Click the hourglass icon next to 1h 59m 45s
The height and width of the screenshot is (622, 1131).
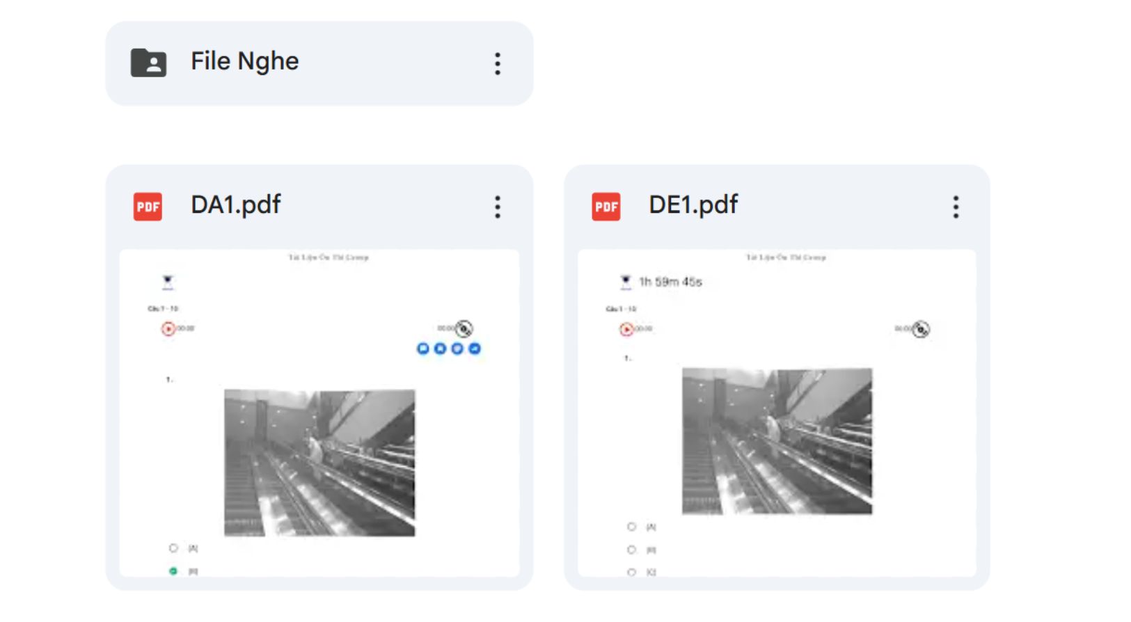click(626, 282)
